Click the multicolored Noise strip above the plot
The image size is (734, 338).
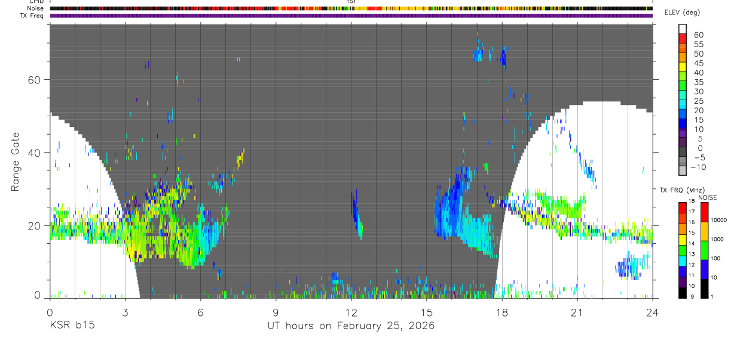pos(351,8)
